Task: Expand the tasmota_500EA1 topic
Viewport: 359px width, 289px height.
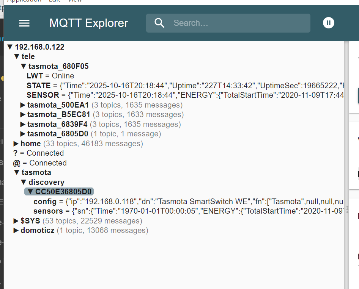Action: [23, 105]
